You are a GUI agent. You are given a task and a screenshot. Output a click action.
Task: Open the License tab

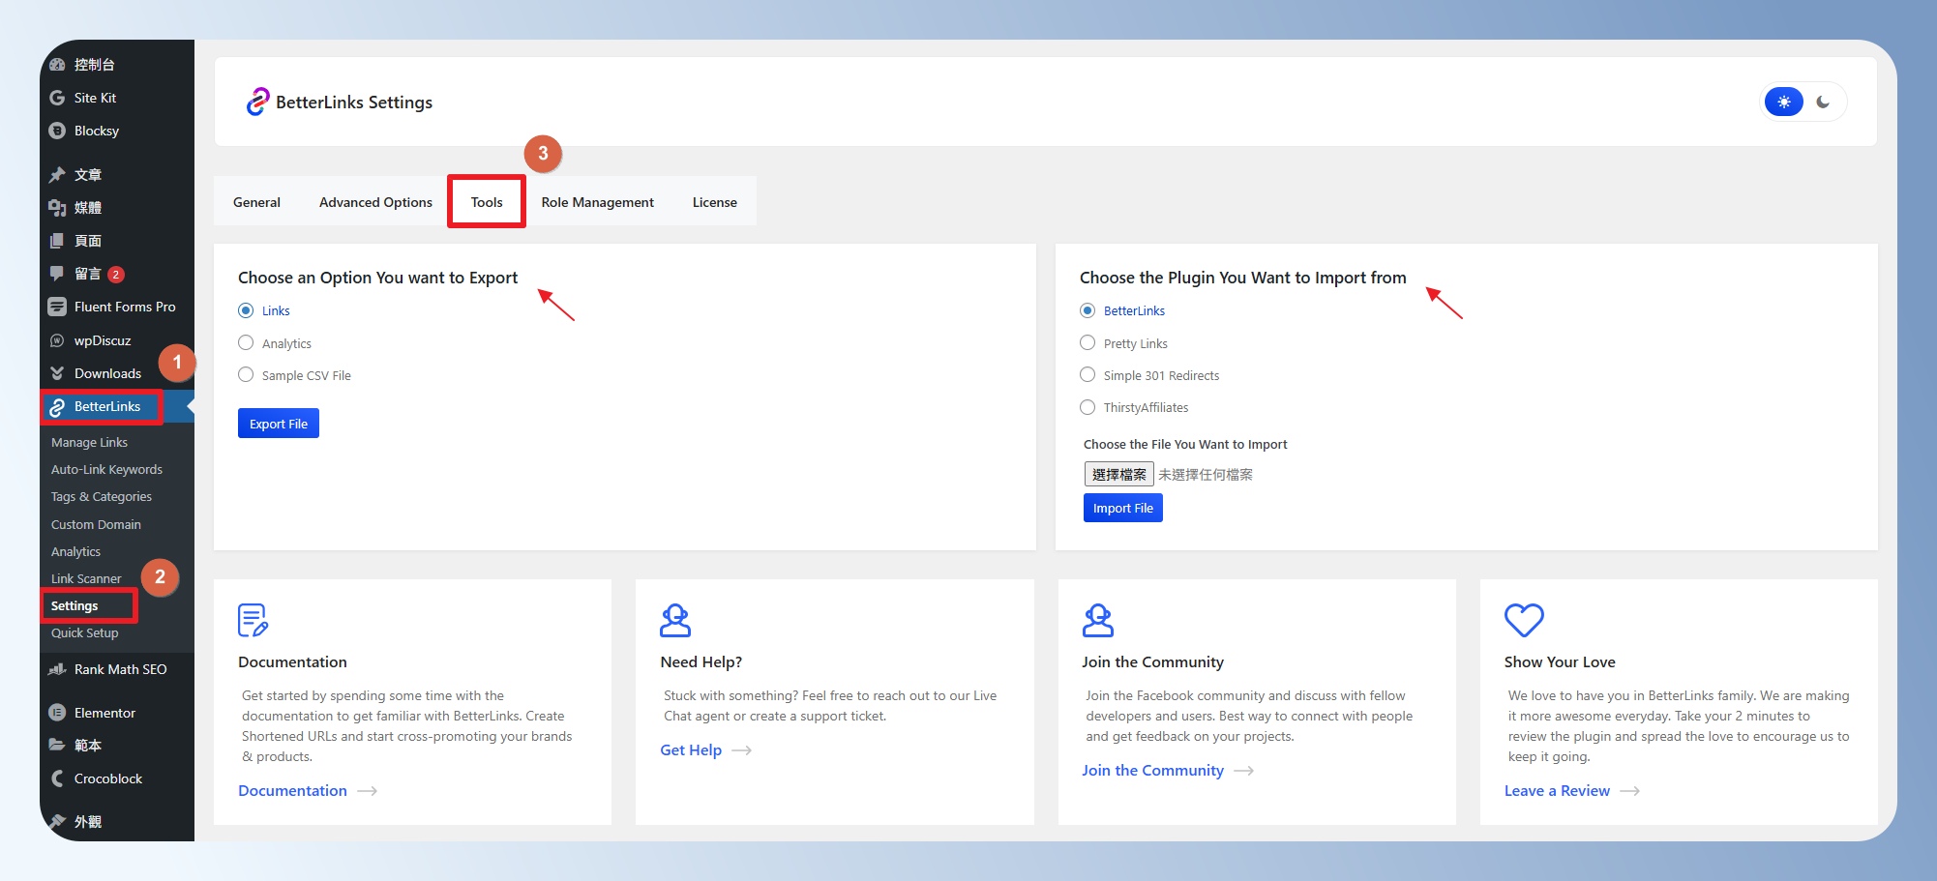[714, 202]
